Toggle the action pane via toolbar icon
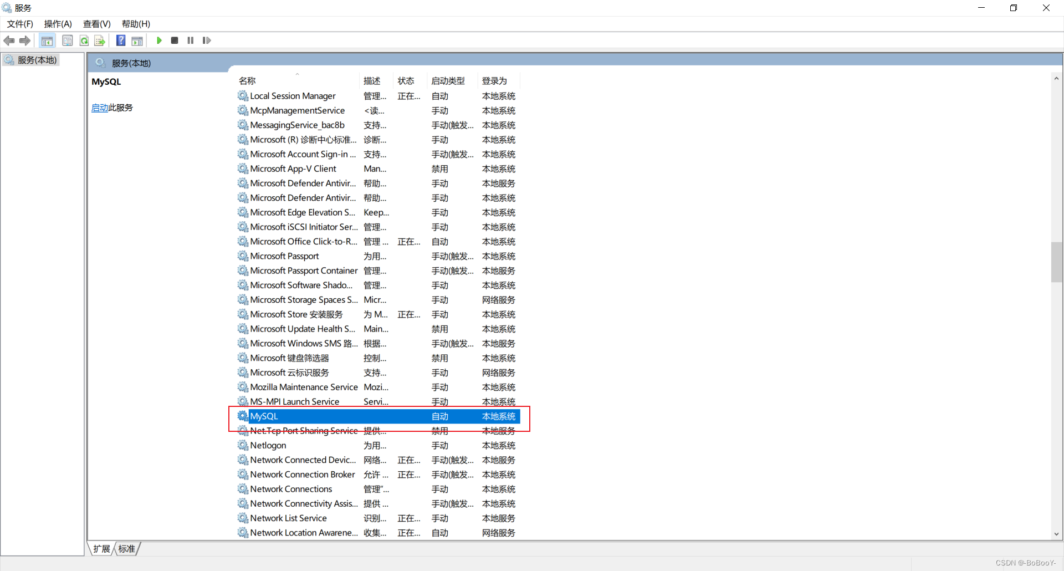Viewport: 1064px width, 571px height. point(137,40)
